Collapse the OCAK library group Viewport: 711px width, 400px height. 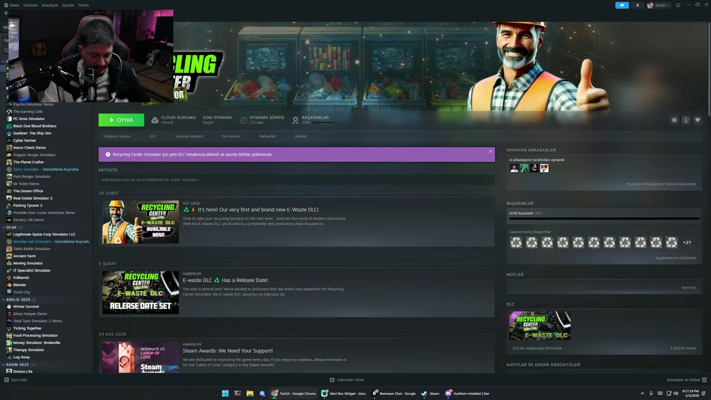(4, 227)
